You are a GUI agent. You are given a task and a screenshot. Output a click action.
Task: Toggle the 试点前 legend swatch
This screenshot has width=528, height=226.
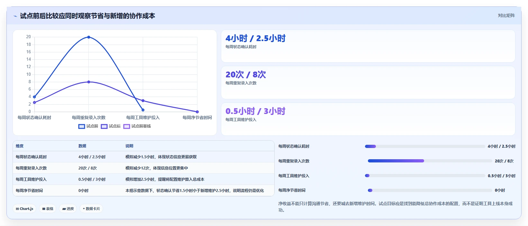coord(82,126)
